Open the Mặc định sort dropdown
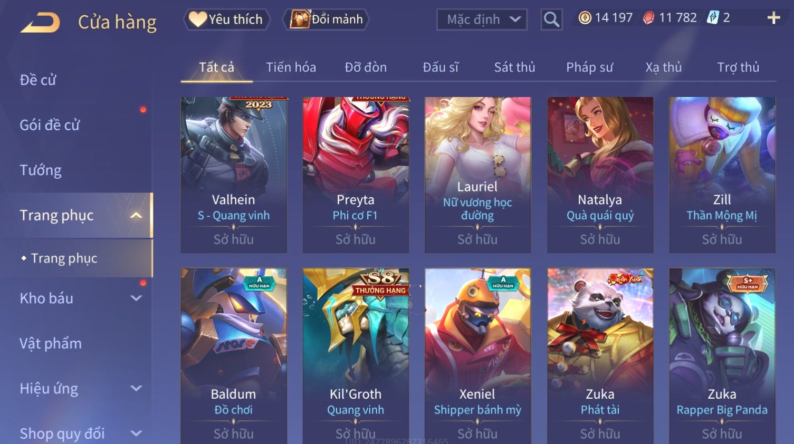This screenshot has width=794, height=444. tap(482, 20)
